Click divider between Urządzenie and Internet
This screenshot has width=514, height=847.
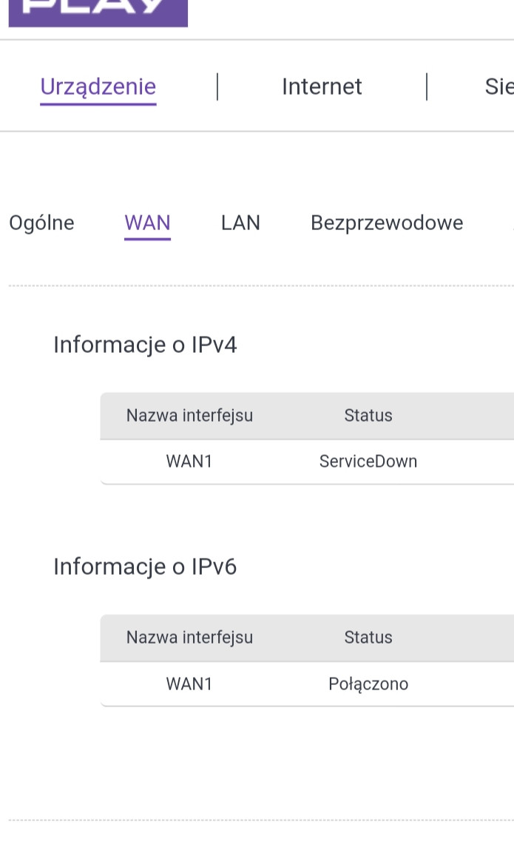point(217,87)
